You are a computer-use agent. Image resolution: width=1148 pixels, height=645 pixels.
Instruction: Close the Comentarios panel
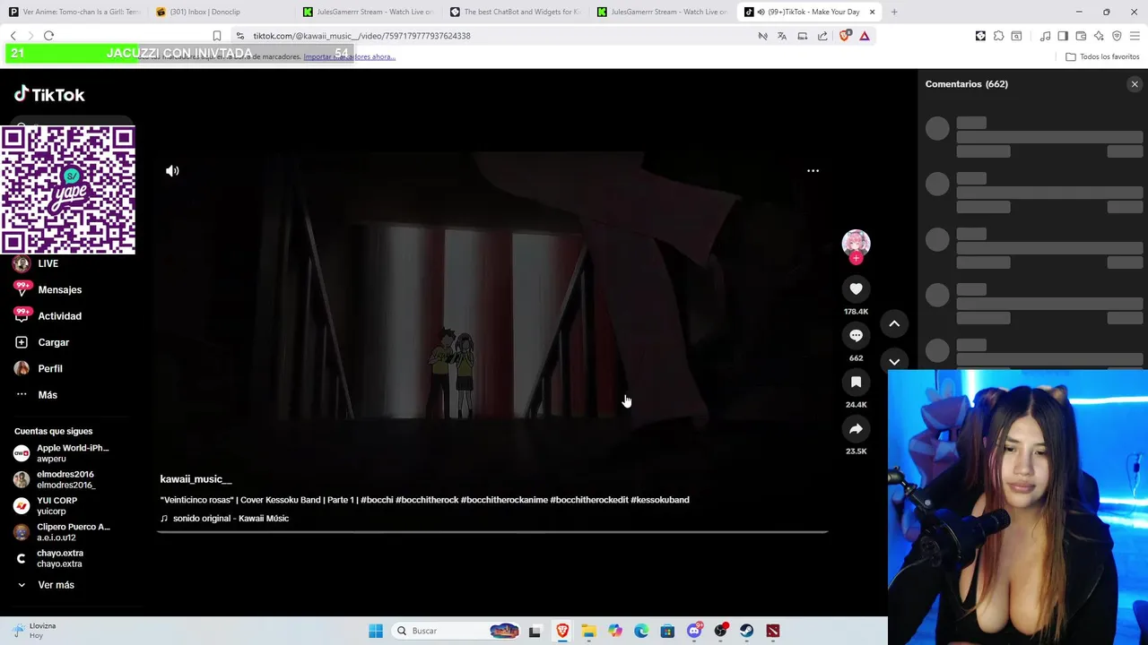point(1135,84)
